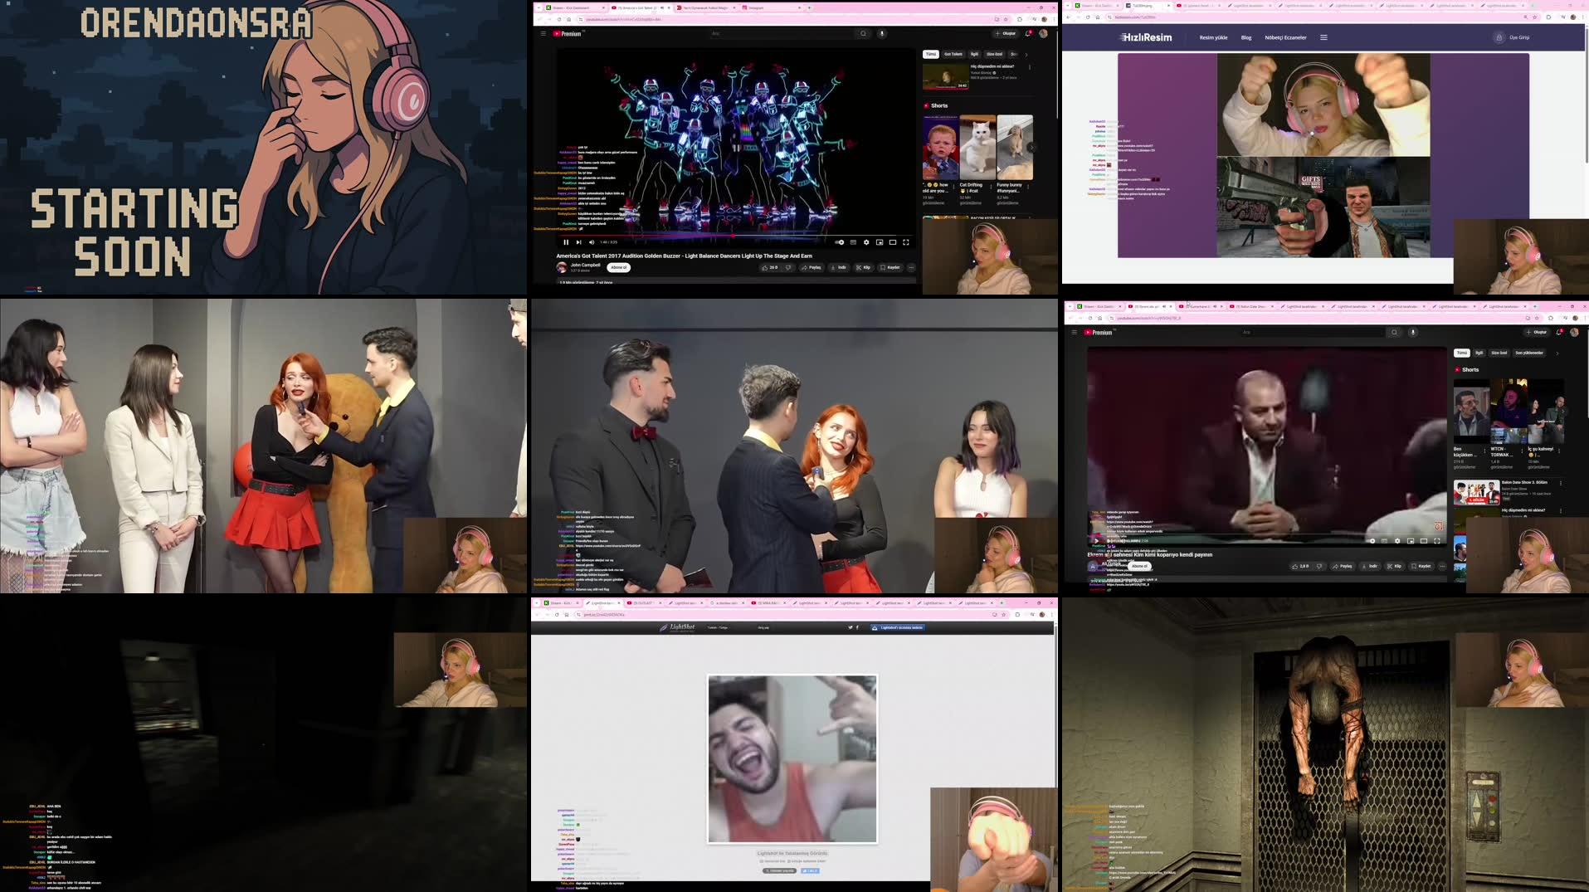Open the uploaded laughing-man image on LightShot
The height and width of the screenshot is (892, 1589).
[792, 758]
